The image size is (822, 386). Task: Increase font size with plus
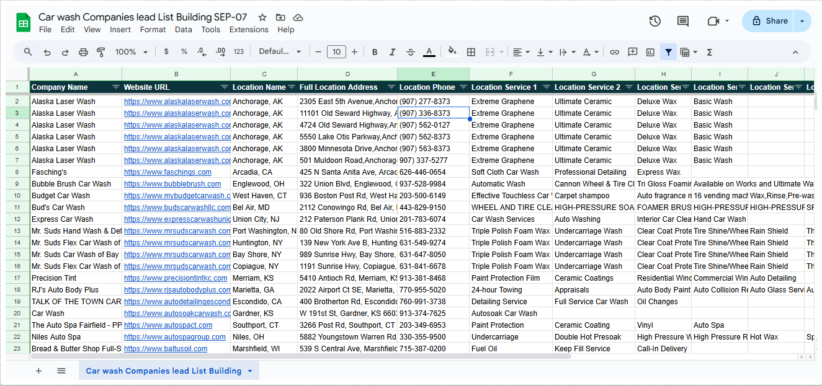click(354, 52)
